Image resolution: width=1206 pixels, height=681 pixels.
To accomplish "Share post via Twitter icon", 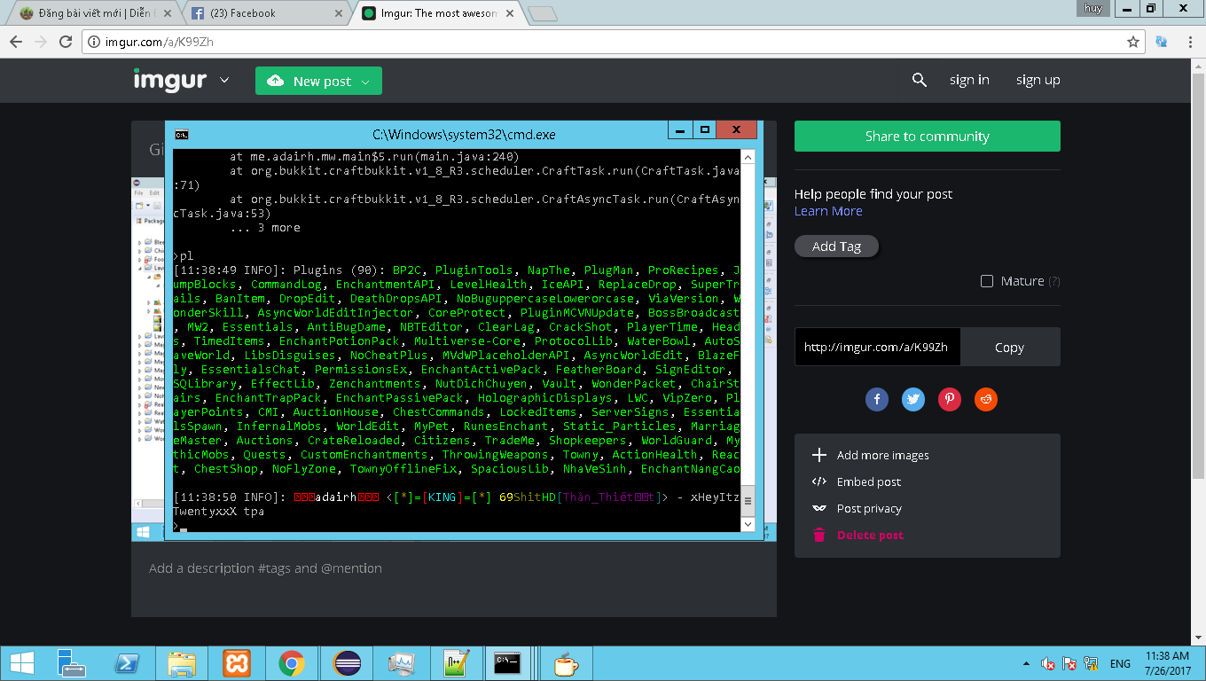I will point(912,400).
